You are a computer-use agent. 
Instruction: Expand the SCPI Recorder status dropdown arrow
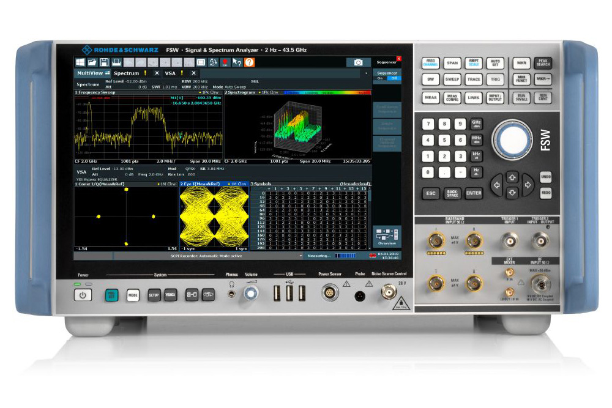tap(300, 256)
